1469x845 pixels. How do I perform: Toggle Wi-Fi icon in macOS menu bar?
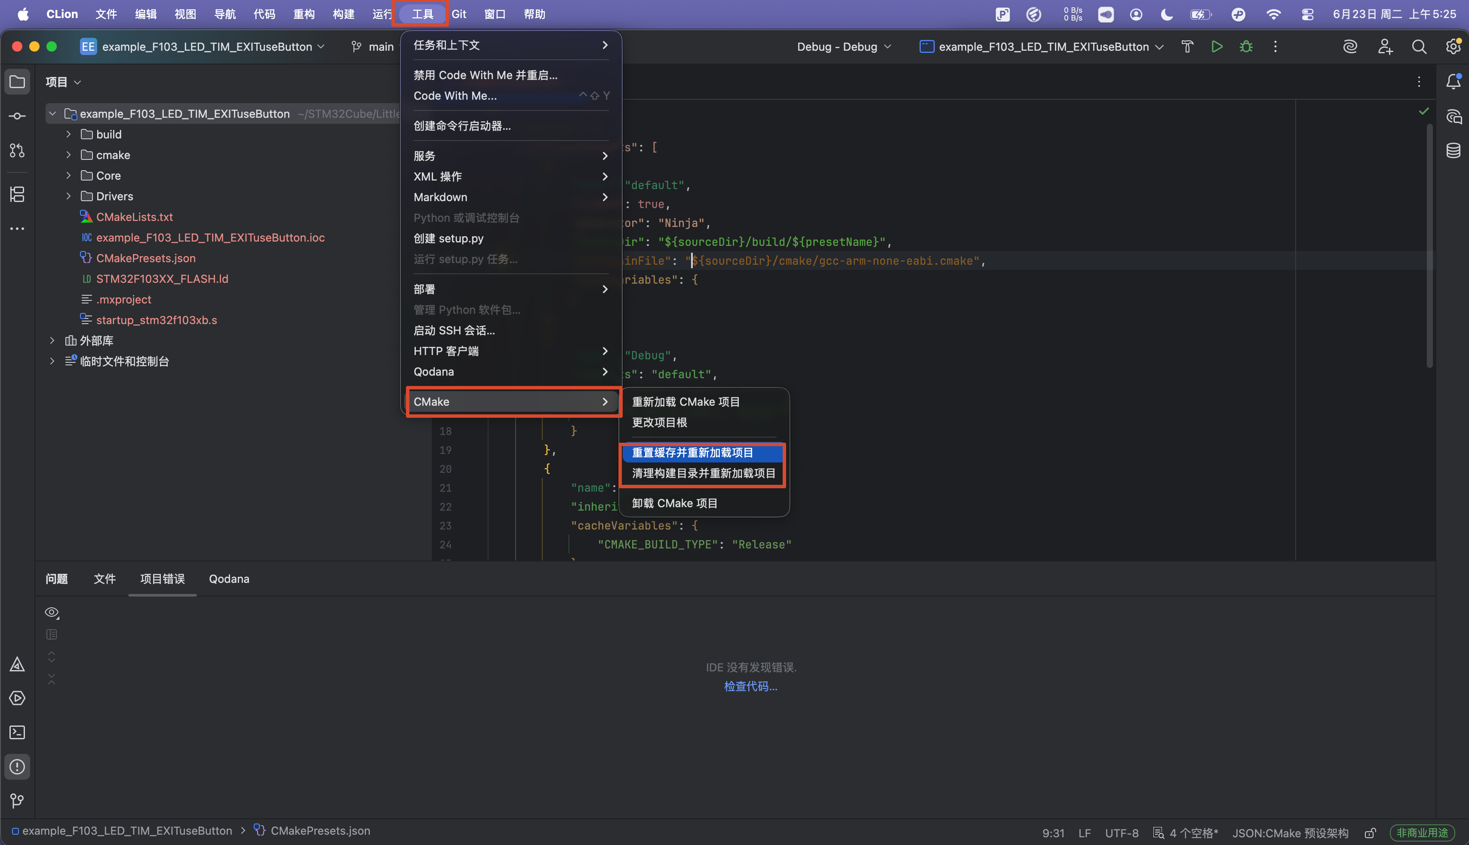pyautogui.click(x=1273, y=14)
